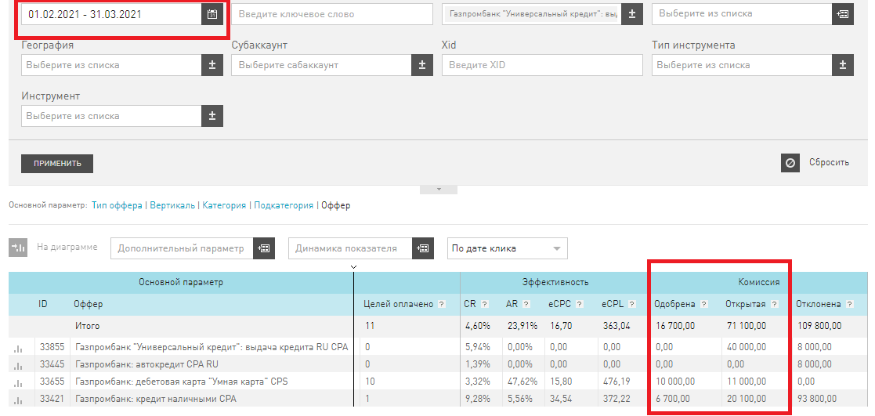Click Итого row label
The image size is (875, 416).
(88, 325)
